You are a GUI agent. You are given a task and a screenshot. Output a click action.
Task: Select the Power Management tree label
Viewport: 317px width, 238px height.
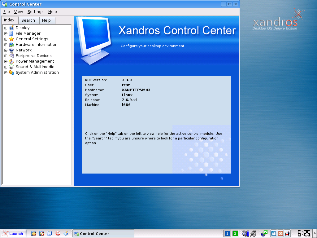point(35,61)
